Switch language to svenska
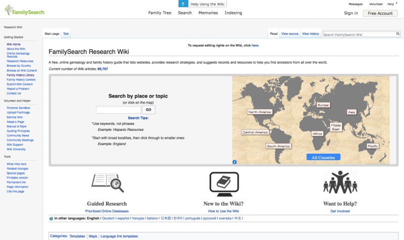The image size is (404, 240). tap(225, 218)
